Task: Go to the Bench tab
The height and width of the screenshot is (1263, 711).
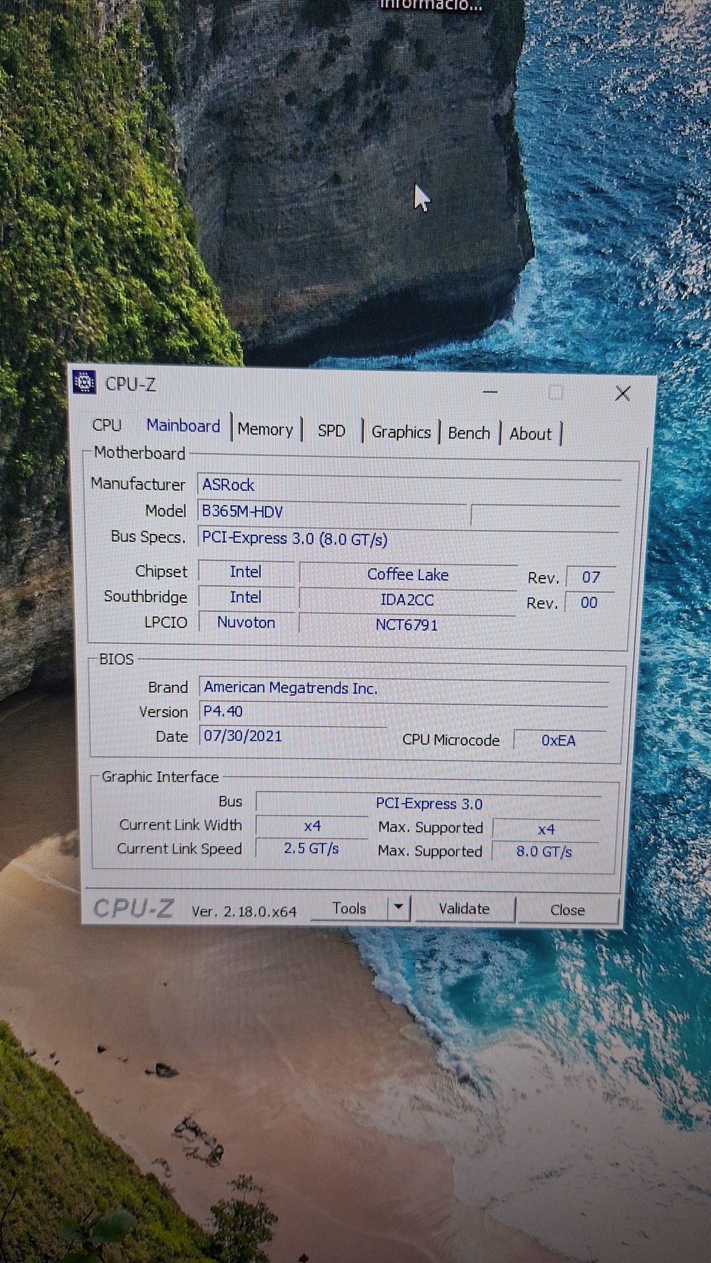Action: pyautogui.click(x=469, y=433)
